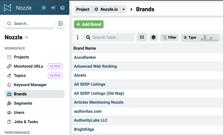
Task: Expand the Nozzle workspace dropdown
Action: coord(26,38)
